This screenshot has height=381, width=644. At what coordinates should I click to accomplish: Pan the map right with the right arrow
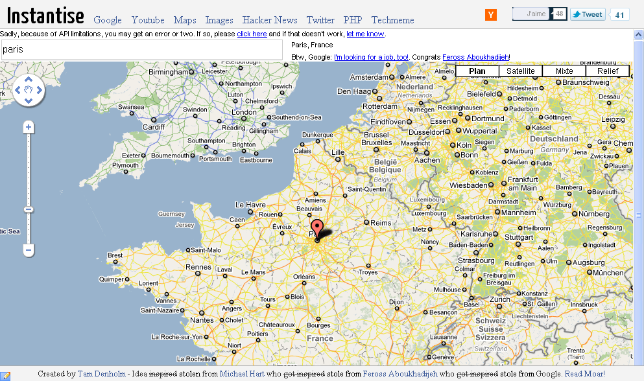[x=40, y=90]
